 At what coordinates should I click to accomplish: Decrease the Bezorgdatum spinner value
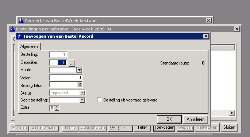click(x=80, y=86)
